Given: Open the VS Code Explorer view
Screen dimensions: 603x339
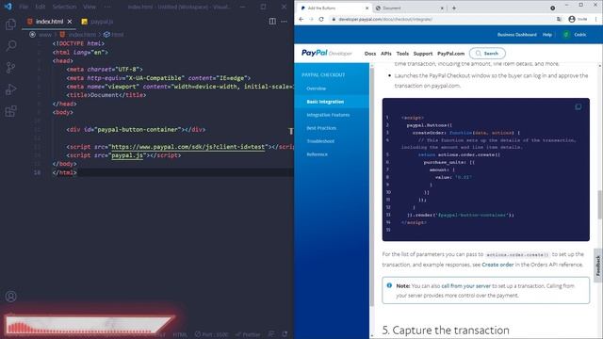Looking at the screenshot, I should click(x=10, y=24).
